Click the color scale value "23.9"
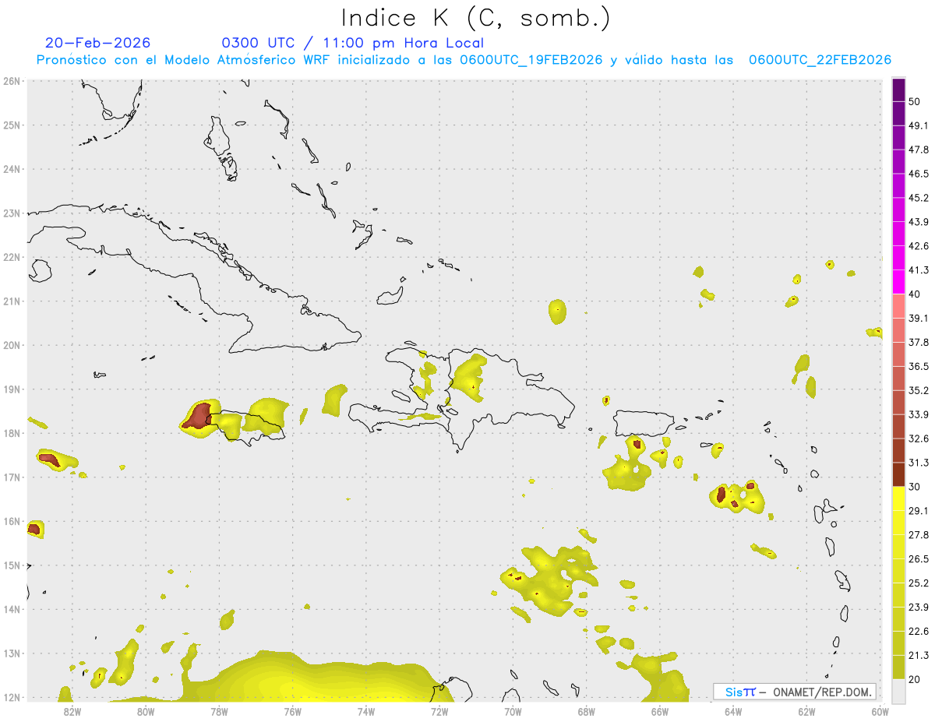Screen dimensions: 935x722 (x=919, y=608)
